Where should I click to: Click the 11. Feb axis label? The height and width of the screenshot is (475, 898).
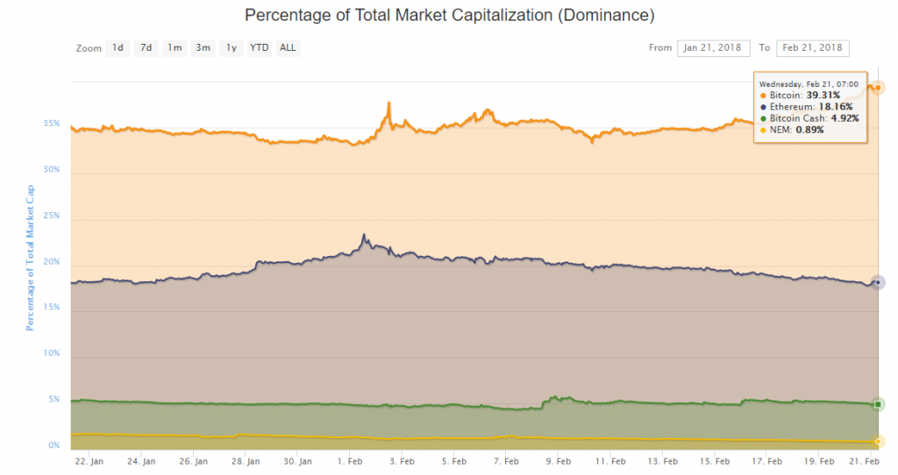[610, 461]
